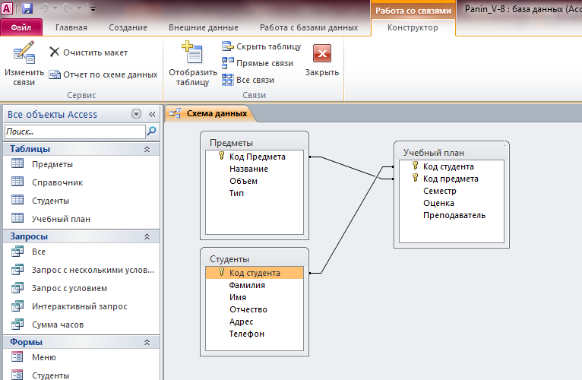Click the Undo arrow icon

point(44,8)
